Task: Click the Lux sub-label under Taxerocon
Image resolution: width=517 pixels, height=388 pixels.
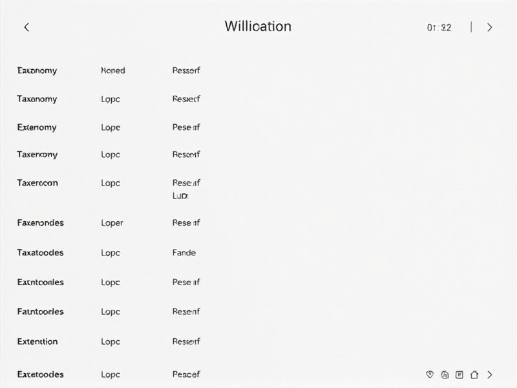Action: (x=180, y=196)
